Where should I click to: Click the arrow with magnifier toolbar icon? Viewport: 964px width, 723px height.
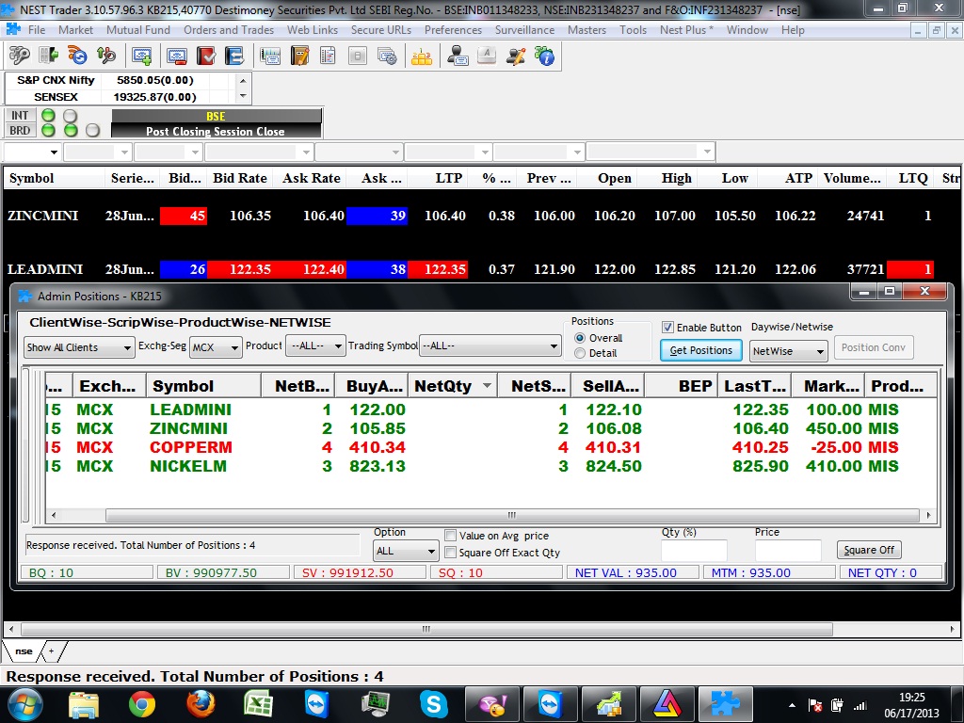[106, 56]
